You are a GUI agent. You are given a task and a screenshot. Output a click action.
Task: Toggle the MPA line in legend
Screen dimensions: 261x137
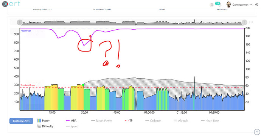(x=71, y=120)
